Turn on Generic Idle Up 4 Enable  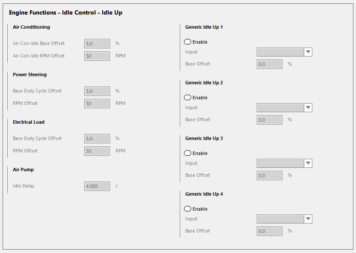(187, 209)
